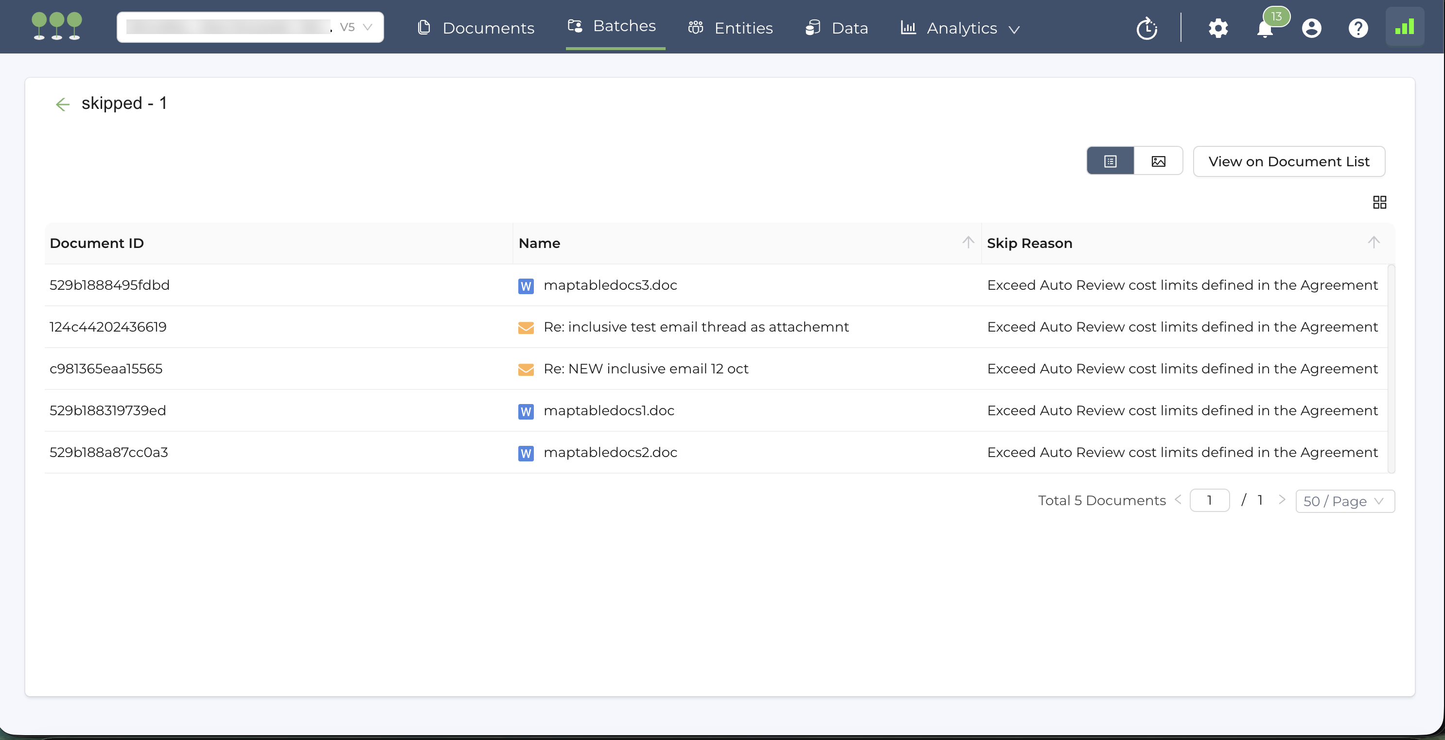Sort by Name column arrow

(968, 242)
